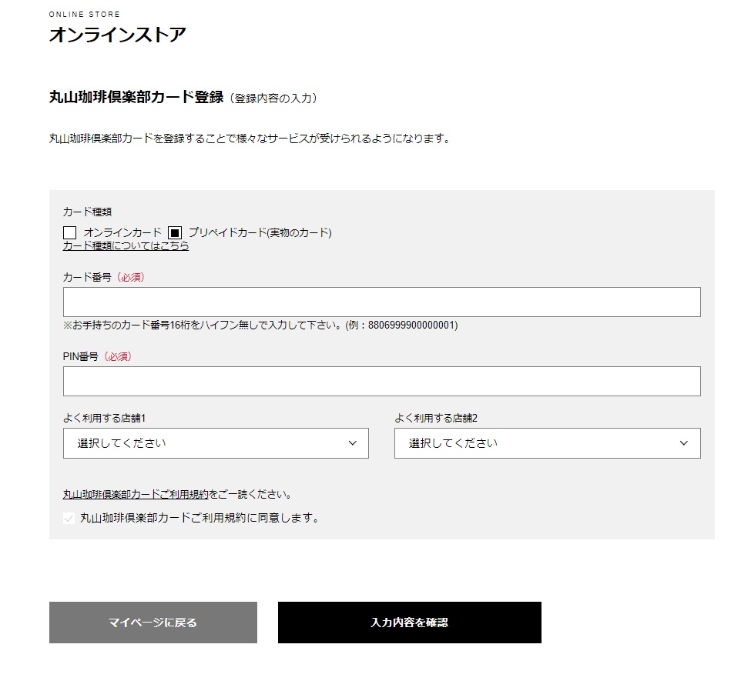The image size is (741, 681).
Task: Expand the よく利用する店舗2 dropdown
Action: tap(547, 443)
